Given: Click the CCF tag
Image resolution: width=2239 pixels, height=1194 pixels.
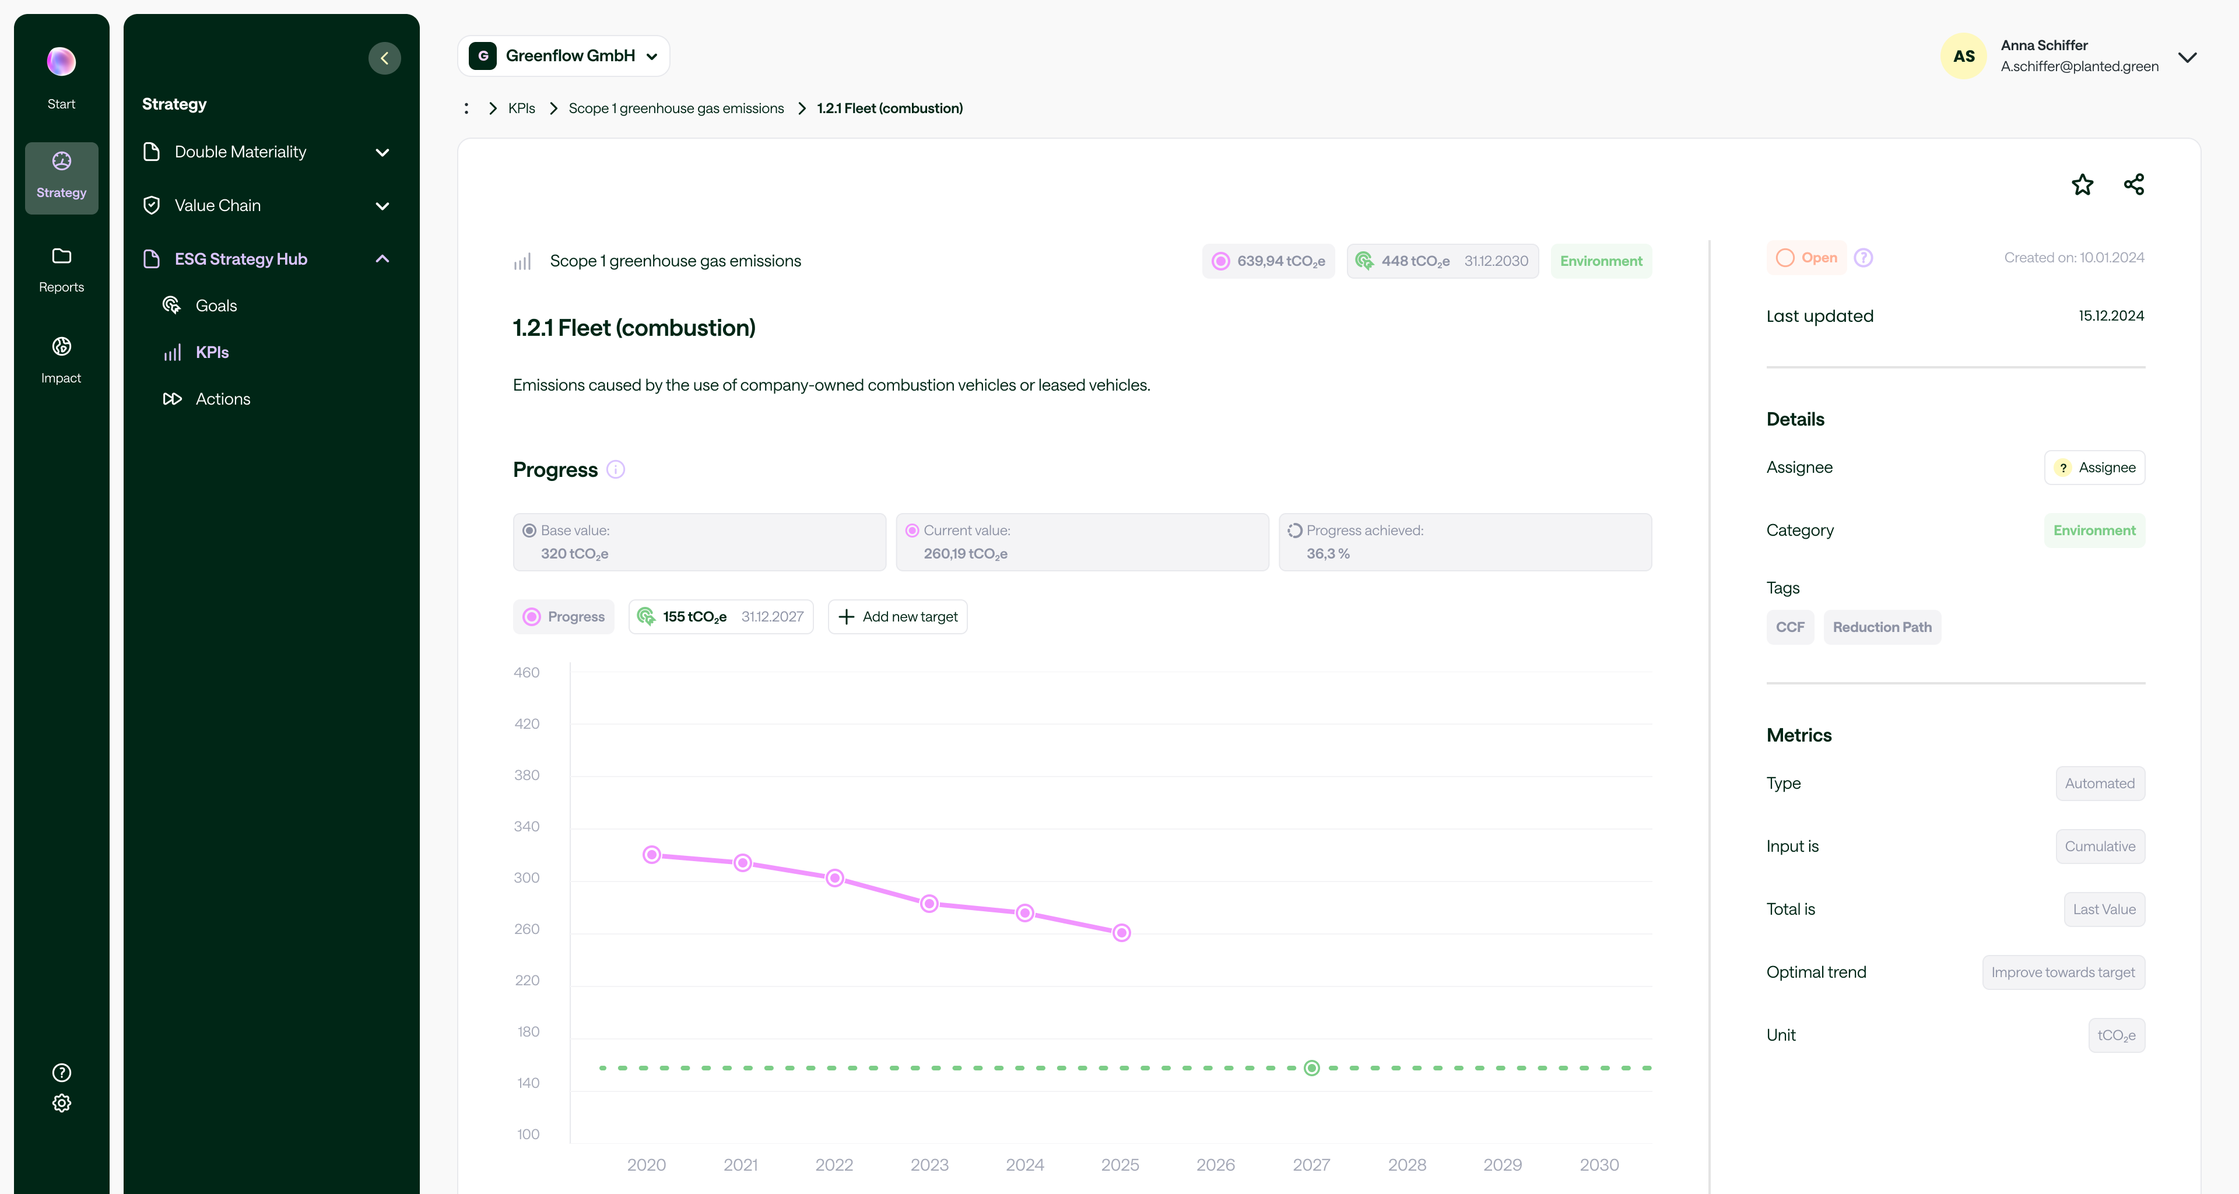Looking at the screenshot, I should point(1791,627).
